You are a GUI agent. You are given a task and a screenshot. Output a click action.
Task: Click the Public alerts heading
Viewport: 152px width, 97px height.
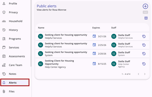pos(47,6)
